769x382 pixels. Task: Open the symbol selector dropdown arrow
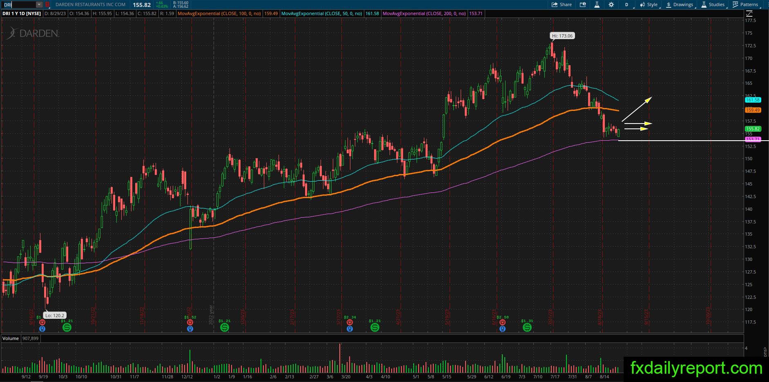(39, 5)
